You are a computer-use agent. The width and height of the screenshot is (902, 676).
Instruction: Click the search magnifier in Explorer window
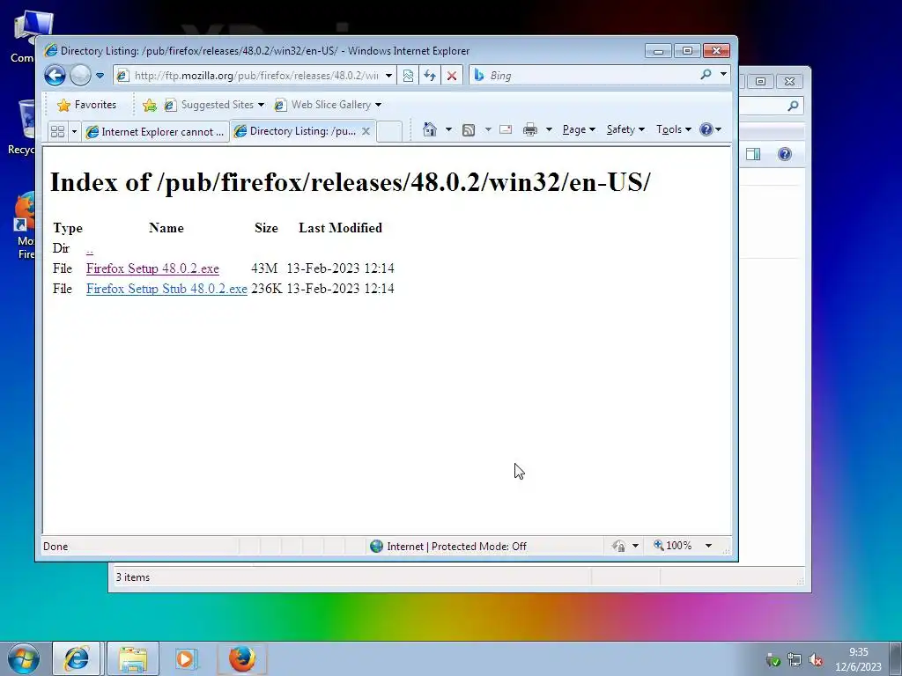[x=794, y=106]
